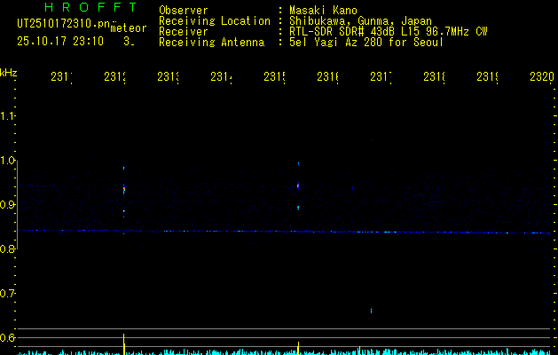Viewport: 558px width, 355px height.
Task: Click the gray vertical range bar by 0.9
Action: click(x=17, y=205)
